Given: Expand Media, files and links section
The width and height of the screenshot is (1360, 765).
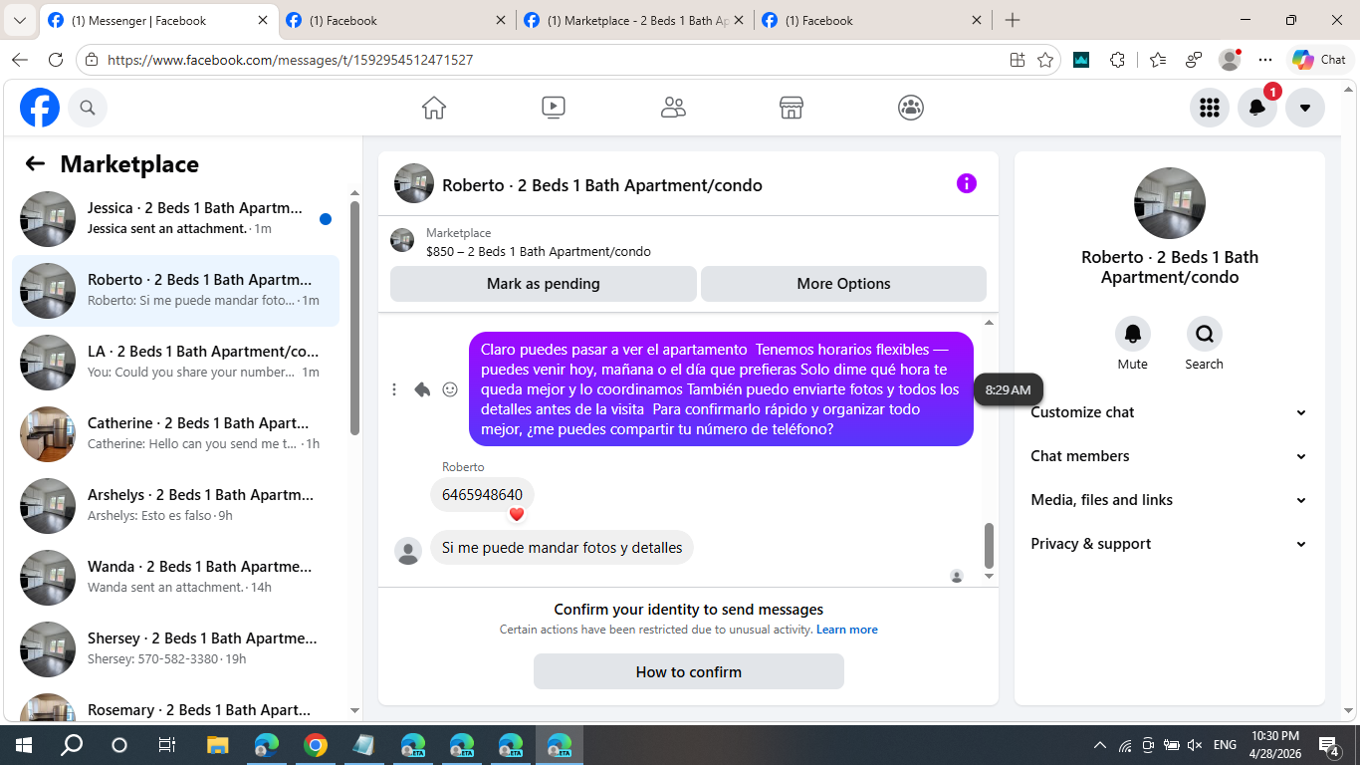Looking at the screenshot, I should [x=1170, y=500].
